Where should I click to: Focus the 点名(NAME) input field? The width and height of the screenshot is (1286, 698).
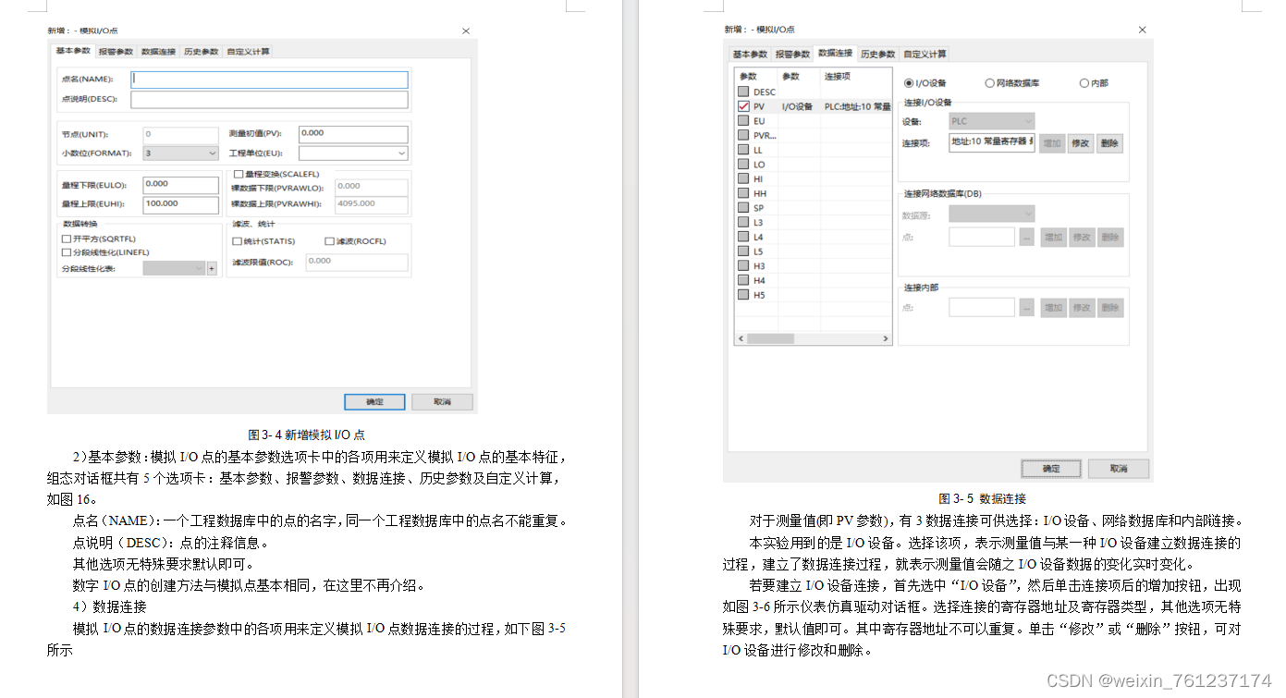(x=269, y=80)
